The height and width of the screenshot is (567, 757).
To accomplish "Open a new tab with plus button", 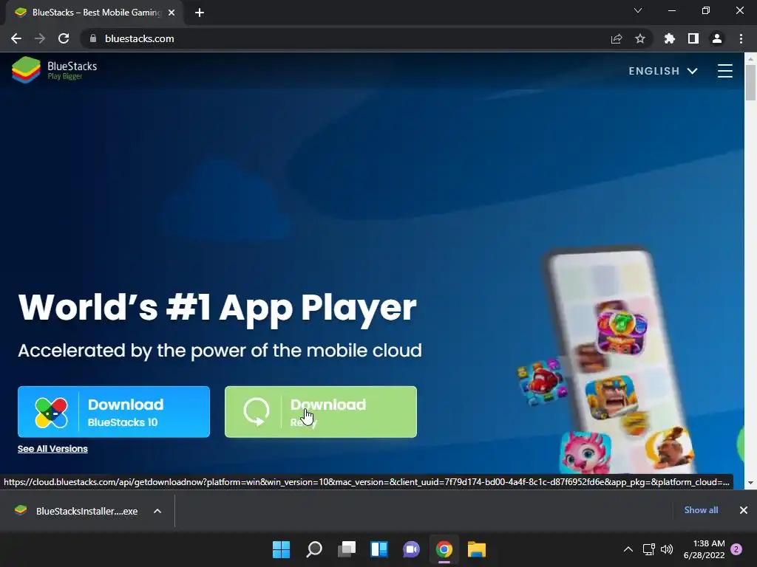I will [x=200, y=13].
